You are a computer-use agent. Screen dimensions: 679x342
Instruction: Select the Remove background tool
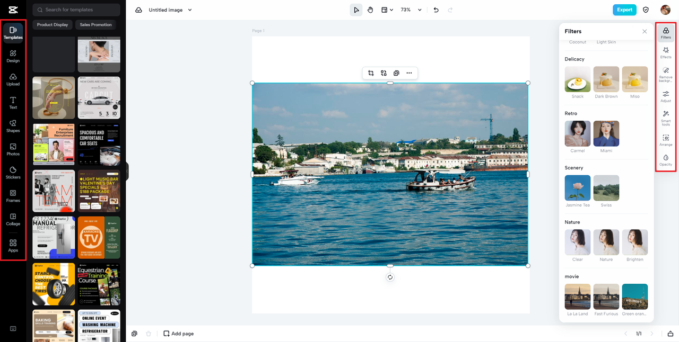click(x=666, y=74)
